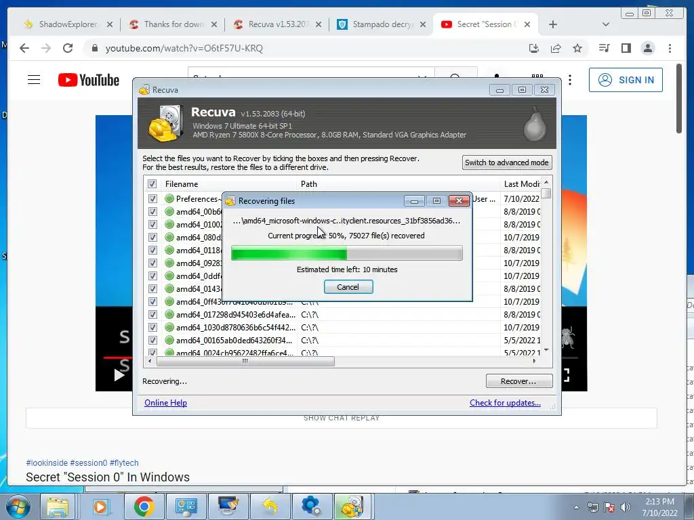This screenshot has width=694, height=520.
Task: Open the media controls icon in Chrome
Action: (x=604, y=48)
